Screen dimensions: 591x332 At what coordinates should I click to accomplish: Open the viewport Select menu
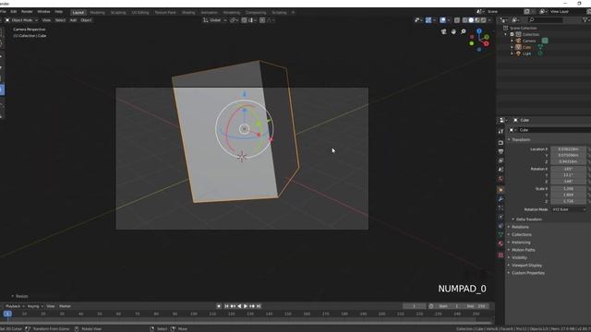pos(60,20)
